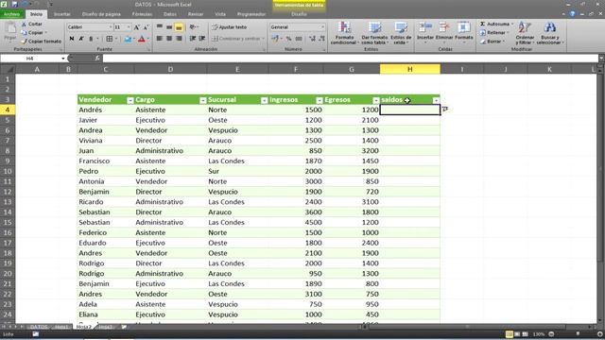Open the General number format dropdown
The width and height of the screenshot is (605, 340).
click(x=322, y=27)
